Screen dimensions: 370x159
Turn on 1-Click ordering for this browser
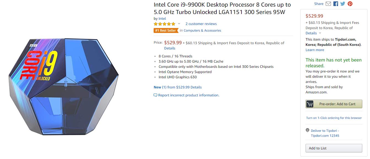pos(334,118)
